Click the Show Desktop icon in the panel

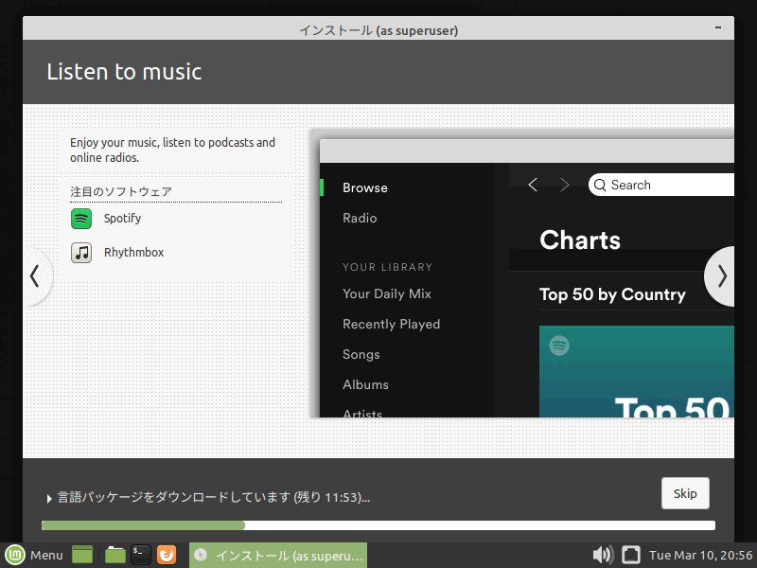point(82,555)
